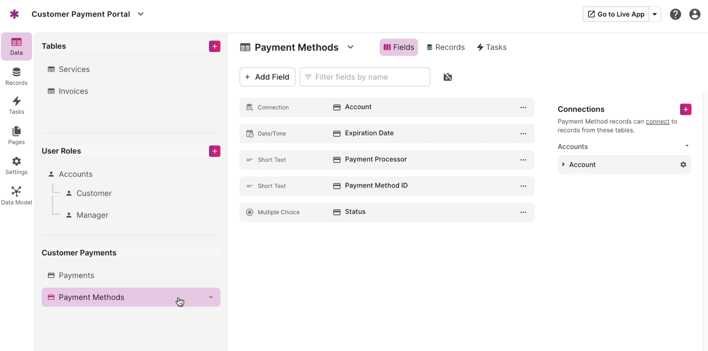Click the Add Field button
This screenshot has width=708, height=351.
click(x=268, y=77)
